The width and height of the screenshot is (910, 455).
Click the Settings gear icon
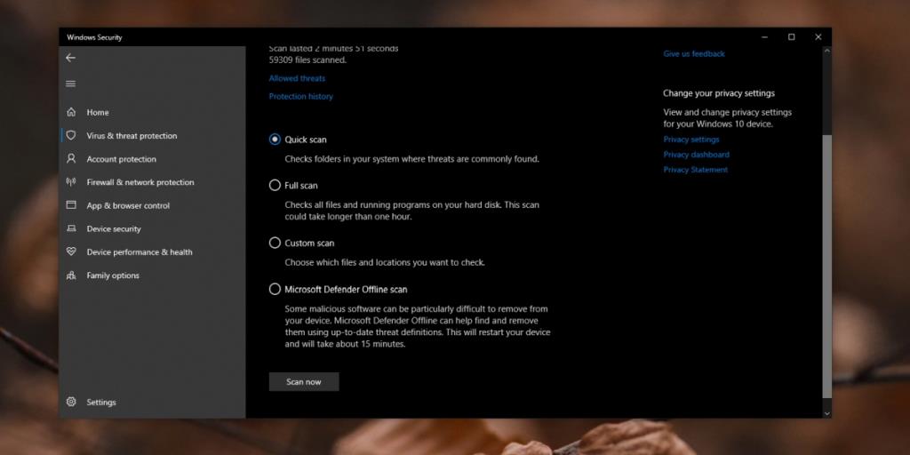71,403
